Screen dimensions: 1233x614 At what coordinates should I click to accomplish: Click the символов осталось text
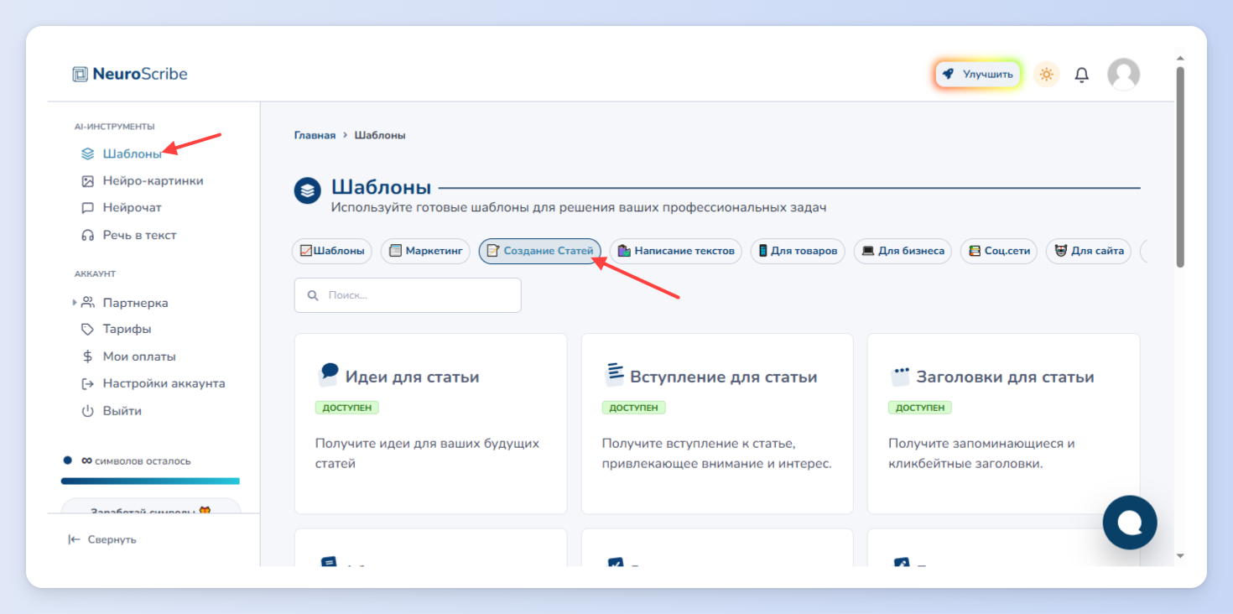143,461
